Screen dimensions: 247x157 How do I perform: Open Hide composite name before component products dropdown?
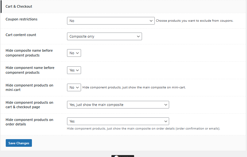coord(74,53)
